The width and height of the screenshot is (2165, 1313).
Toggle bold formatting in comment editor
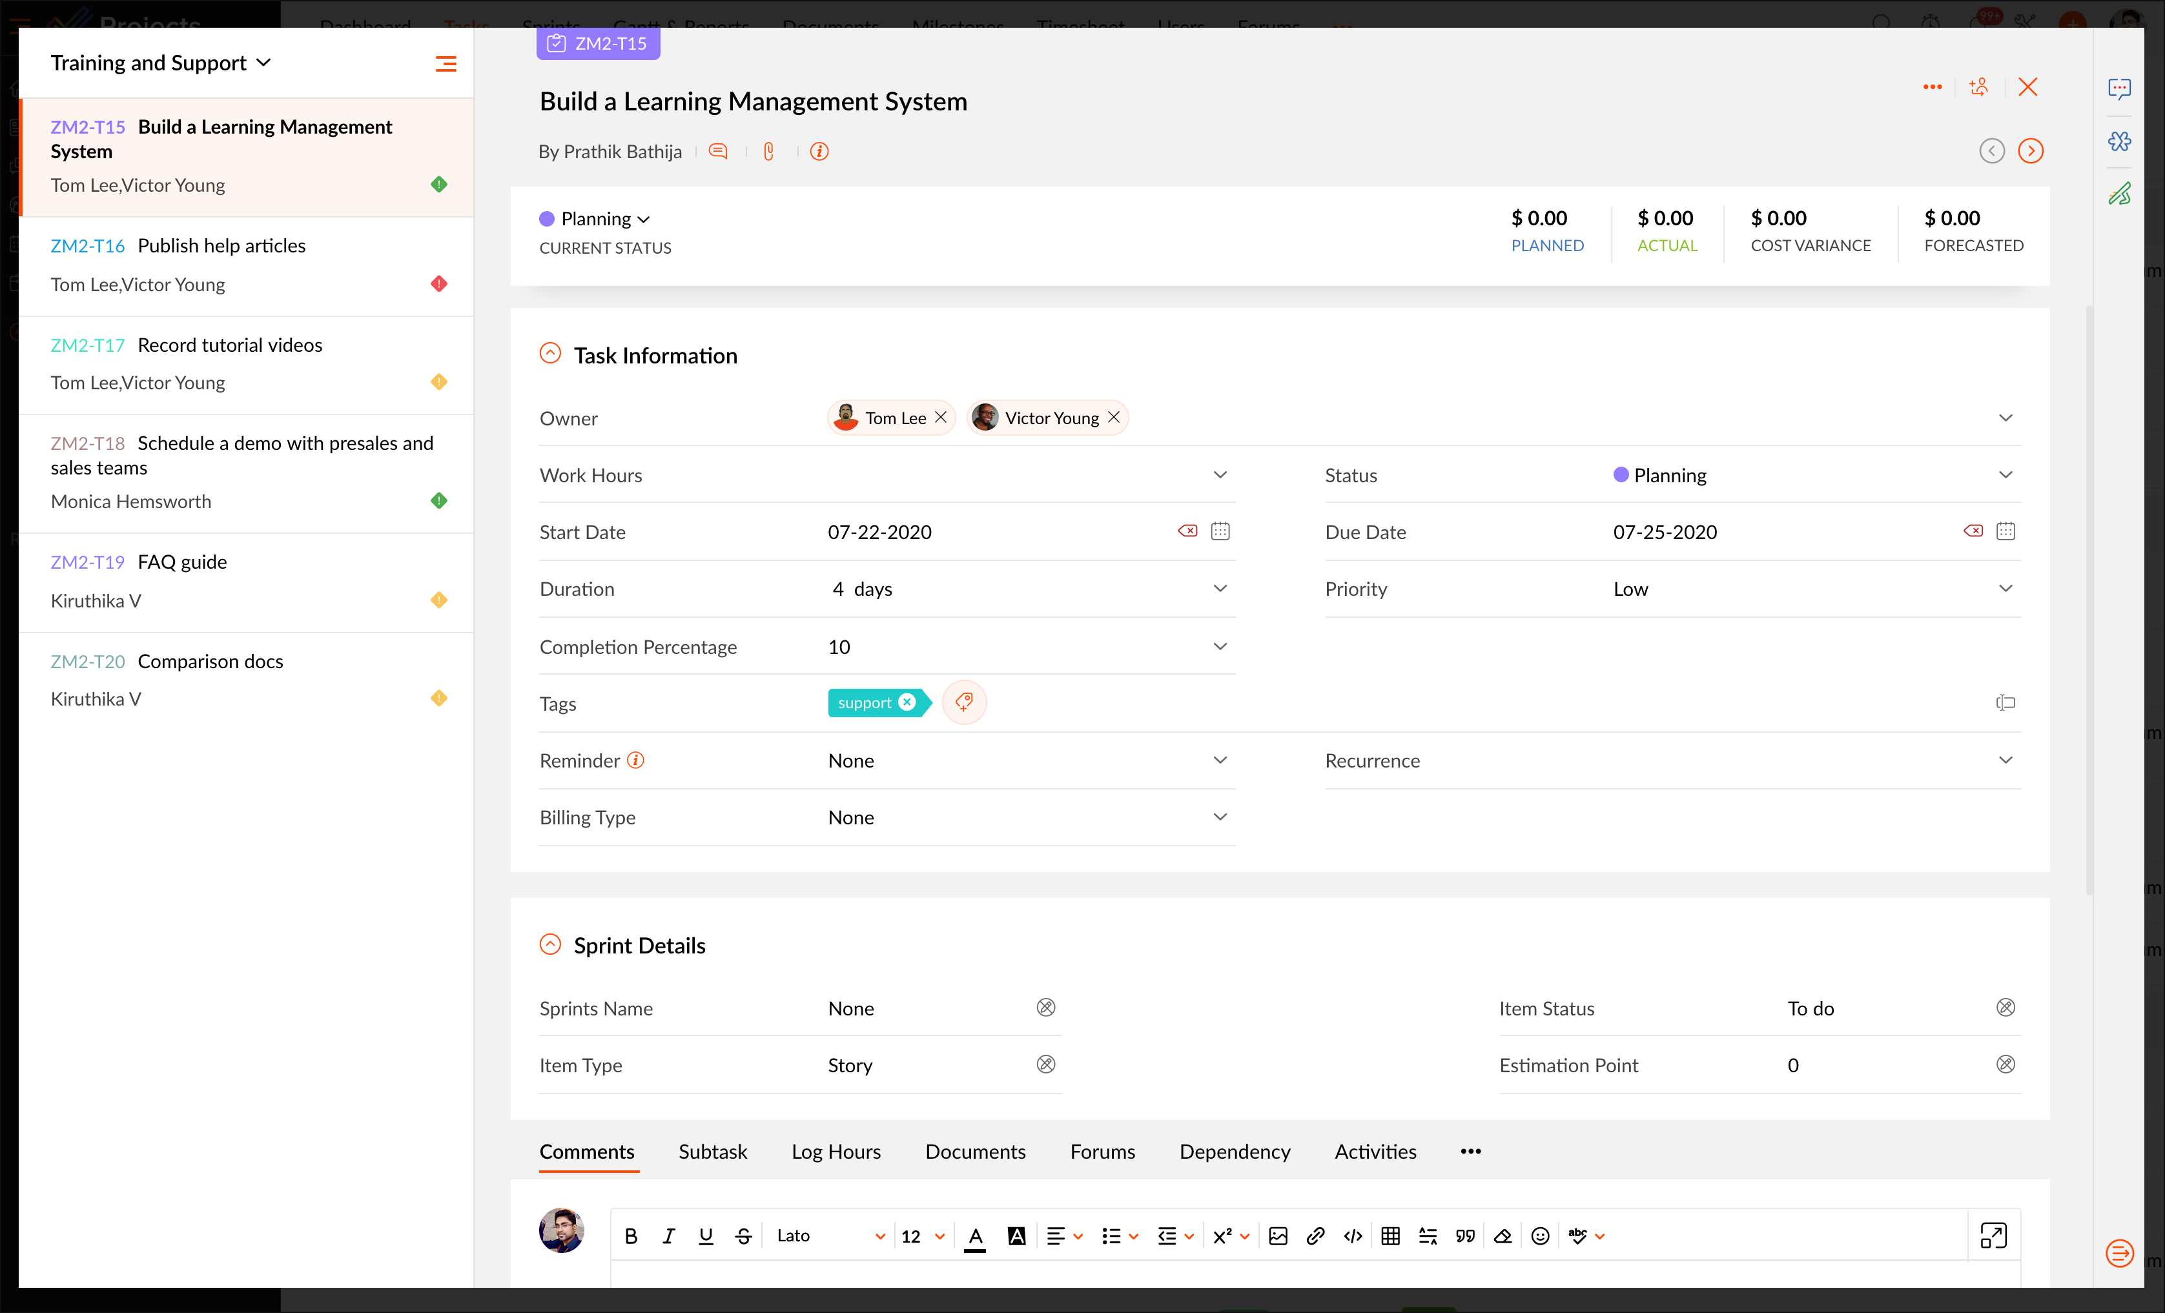pyautogui.click(x=631, y=1236)
